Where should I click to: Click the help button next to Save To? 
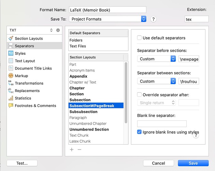[153, 19]
